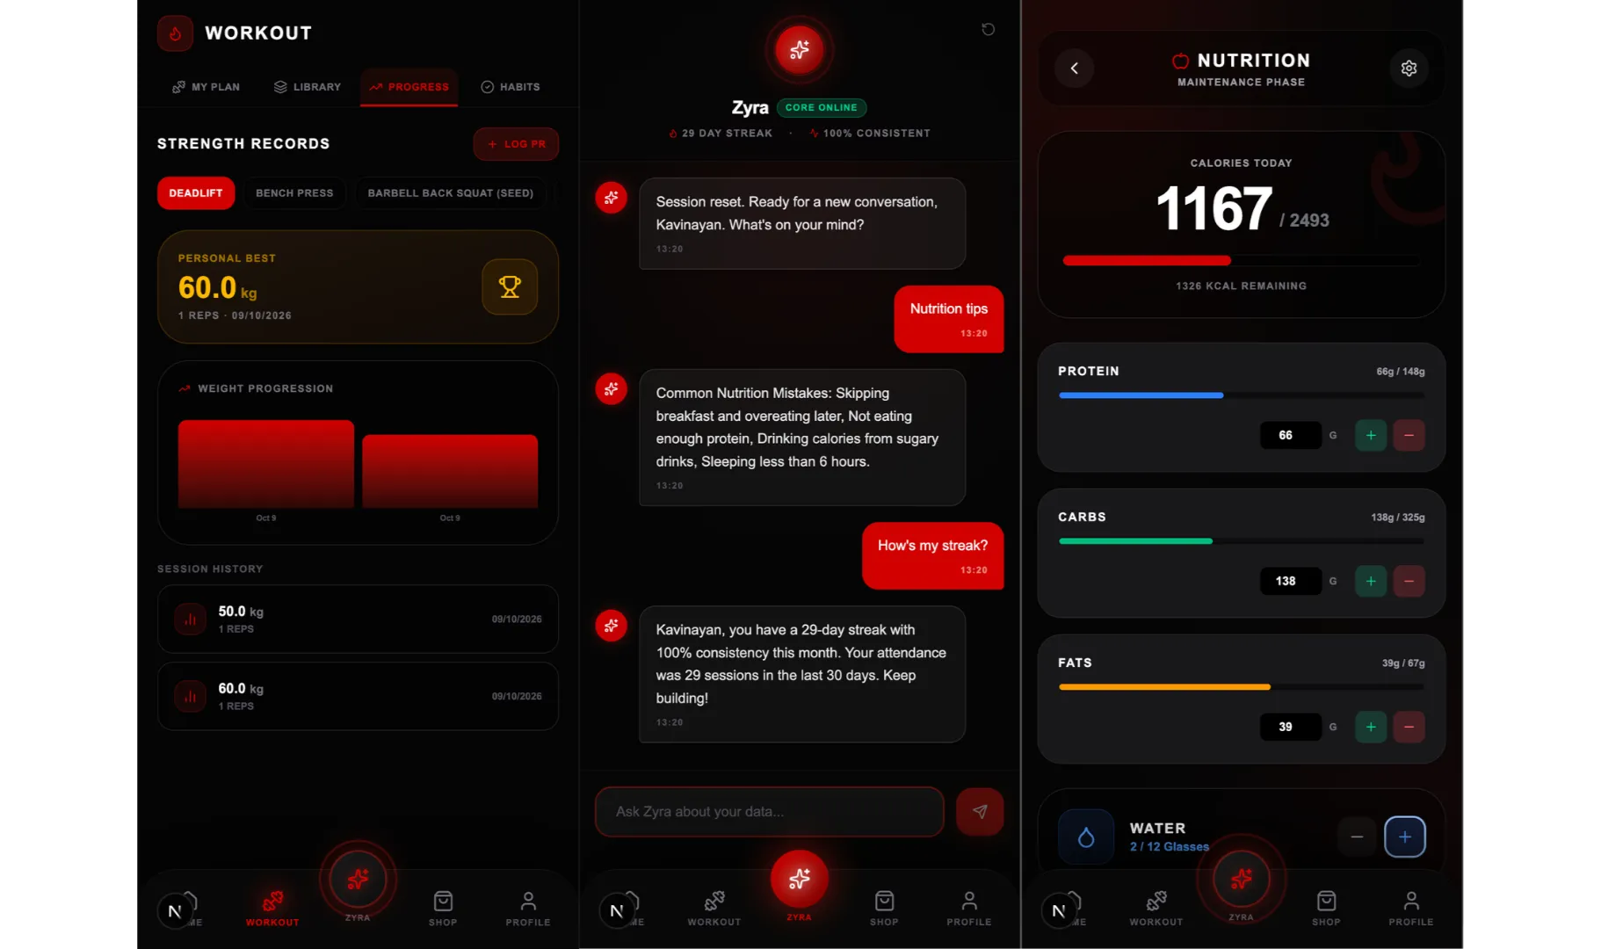Increase carbs with the plus button
Screen dimensions: 1601x949
tap(1370, 581)
